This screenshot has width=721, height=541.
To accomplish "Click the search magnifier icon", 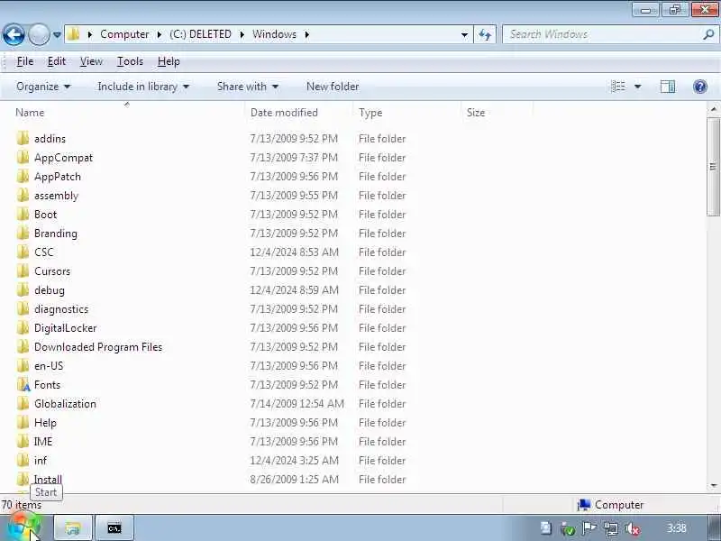I will 708,34.
